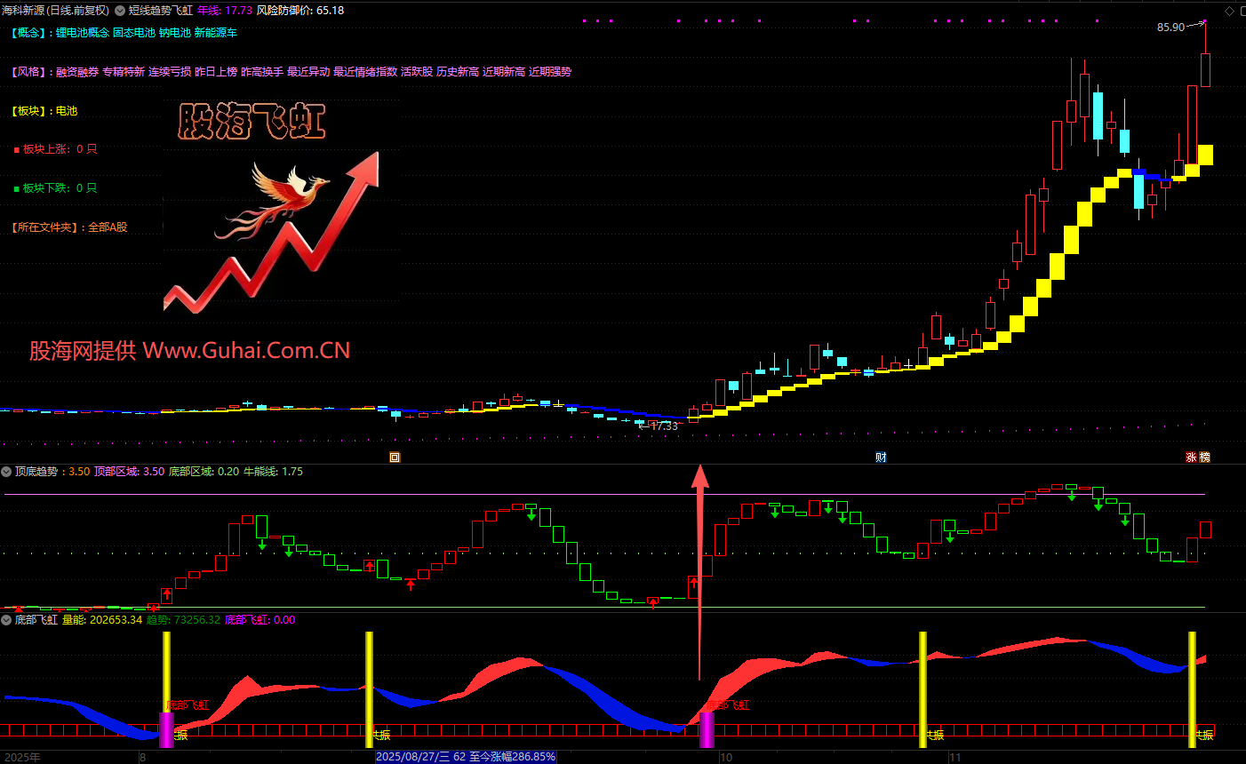This screenshot has height=764, width=1246.
Task: Expand the 顶底趋势 indicator panel menu
Action: coord(6,472)
